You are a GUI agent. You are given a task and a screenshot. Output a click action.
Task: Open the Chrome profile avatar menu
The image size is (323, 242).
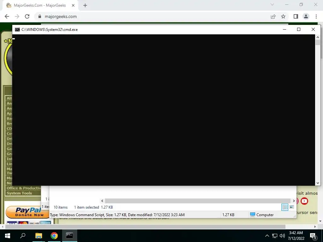pos(306,16)
